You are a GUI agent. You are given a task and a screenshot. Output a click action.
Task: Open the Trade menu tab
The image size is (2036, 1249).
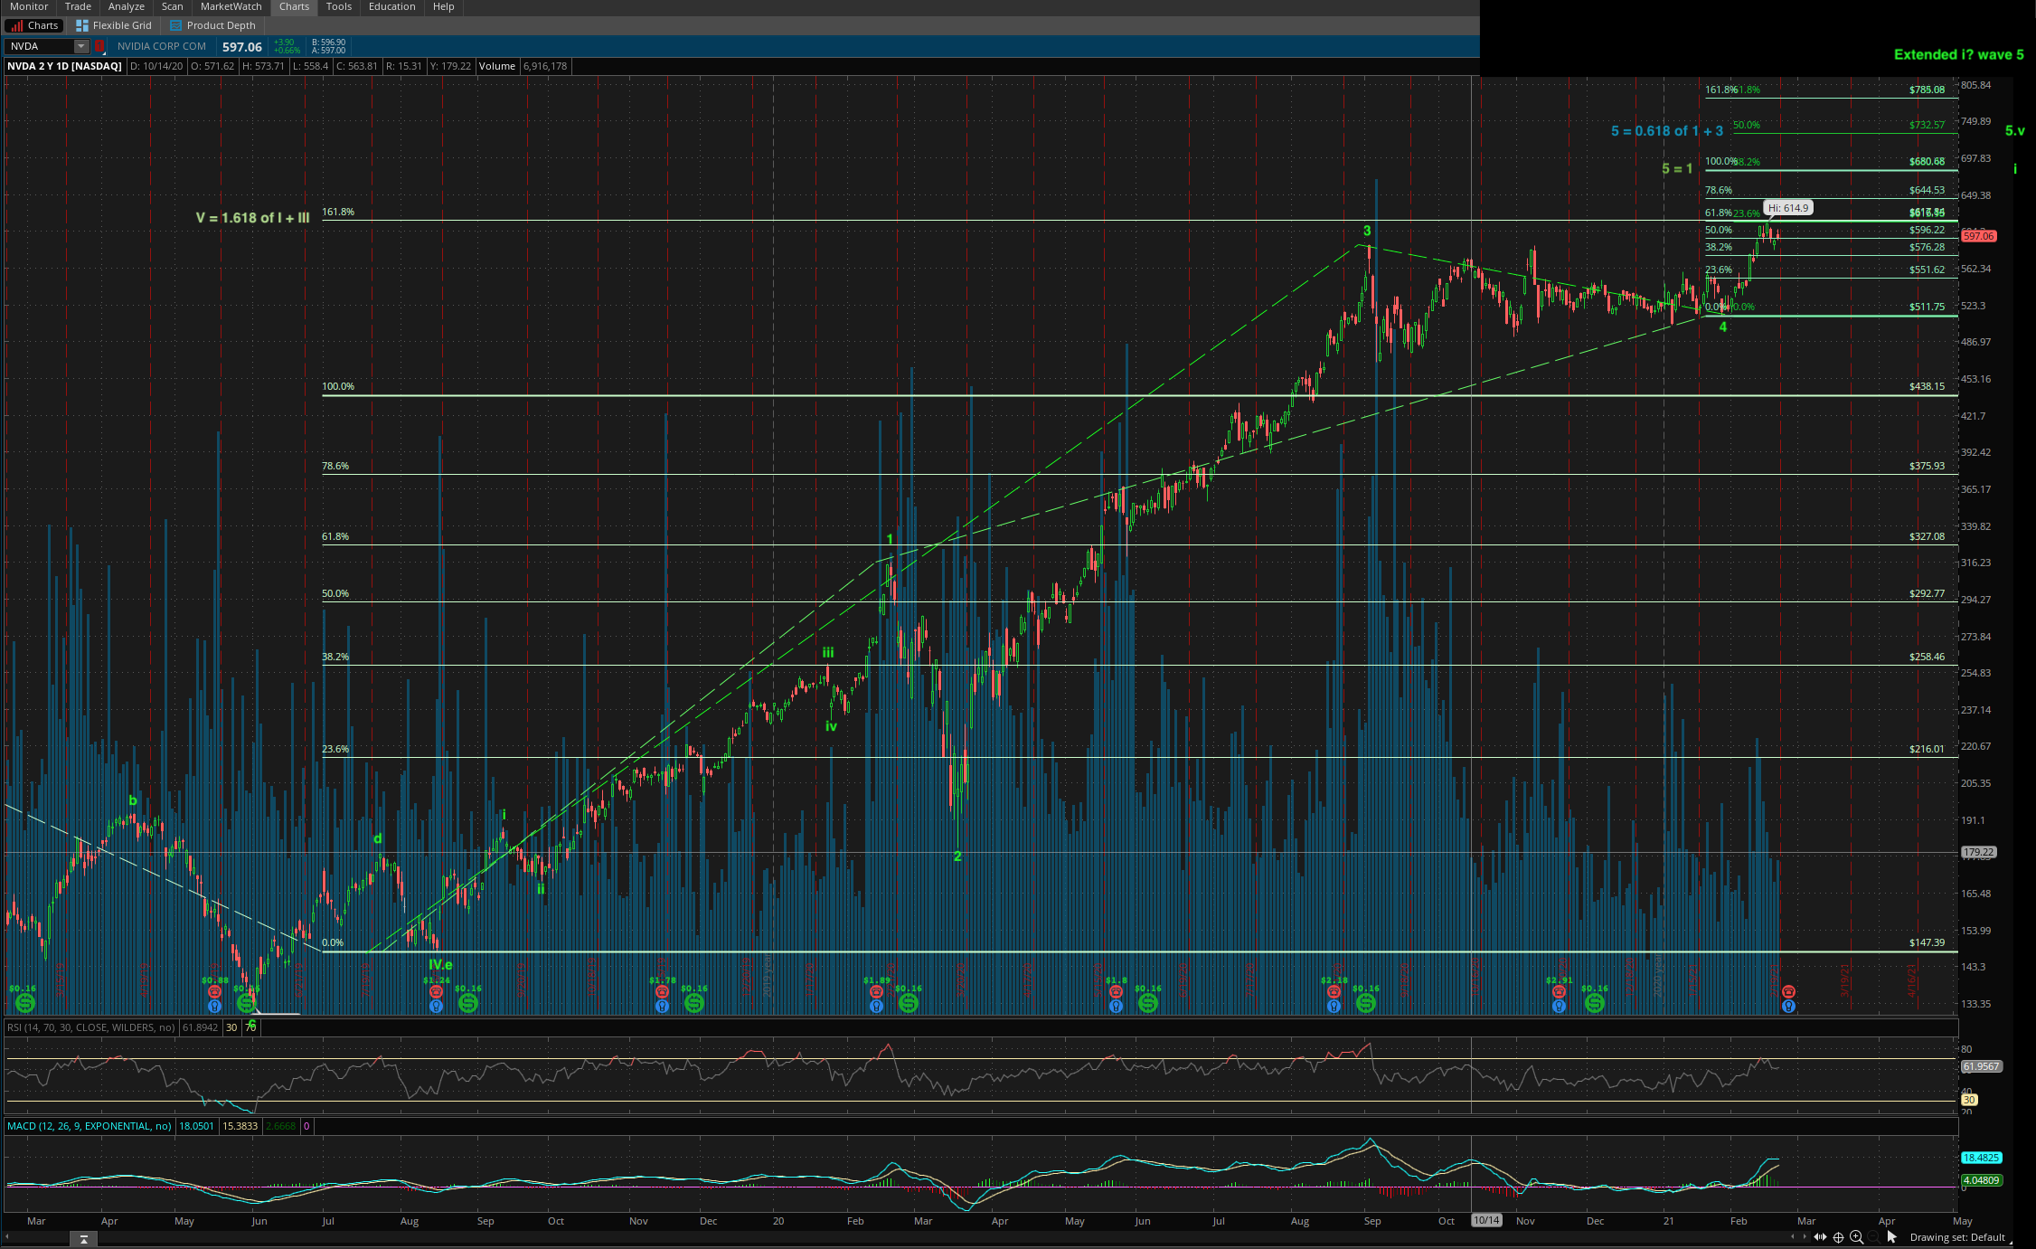(x=78, y=6)
